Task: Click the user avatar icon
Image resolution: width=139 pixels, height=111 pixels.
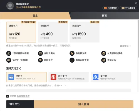Action: click(x=10, y=6)
